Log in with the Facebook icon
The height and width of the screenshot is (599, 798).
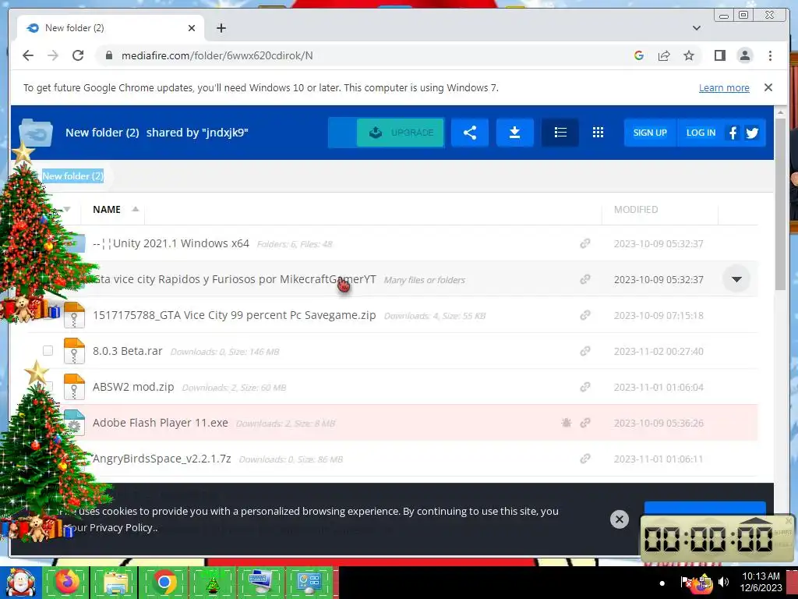click(733, 133)
